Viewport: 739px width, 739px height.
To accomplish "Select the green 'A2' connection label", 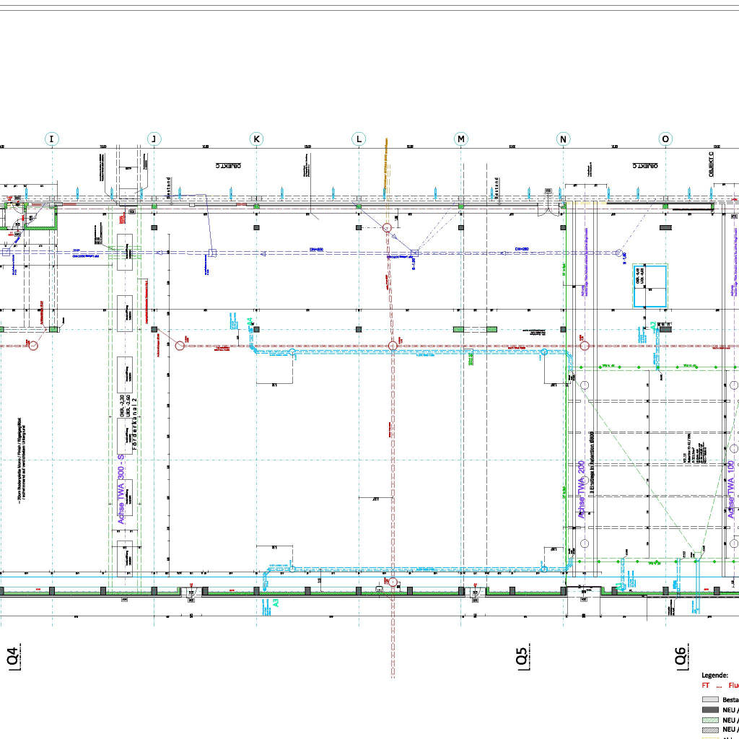I will (x=652, y=325).
